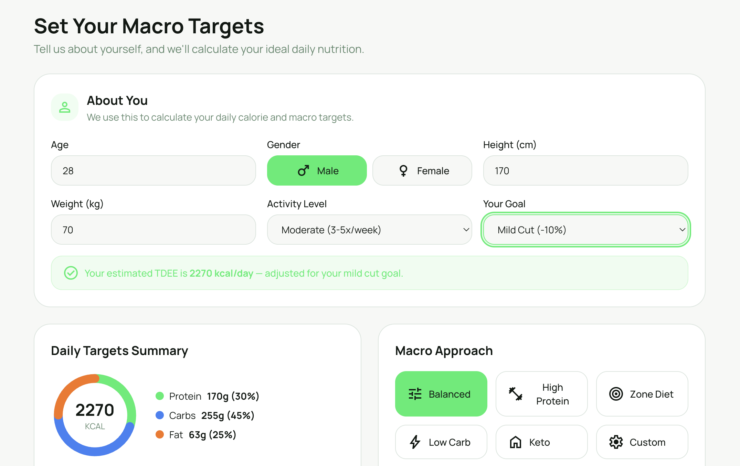
Task: Click the dumbbell High Protein icon
Action: [516, 394]
